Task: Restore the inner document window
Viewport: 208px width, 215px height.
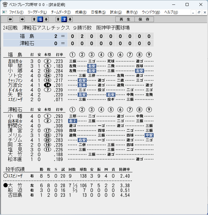Action: coord(199,13)
